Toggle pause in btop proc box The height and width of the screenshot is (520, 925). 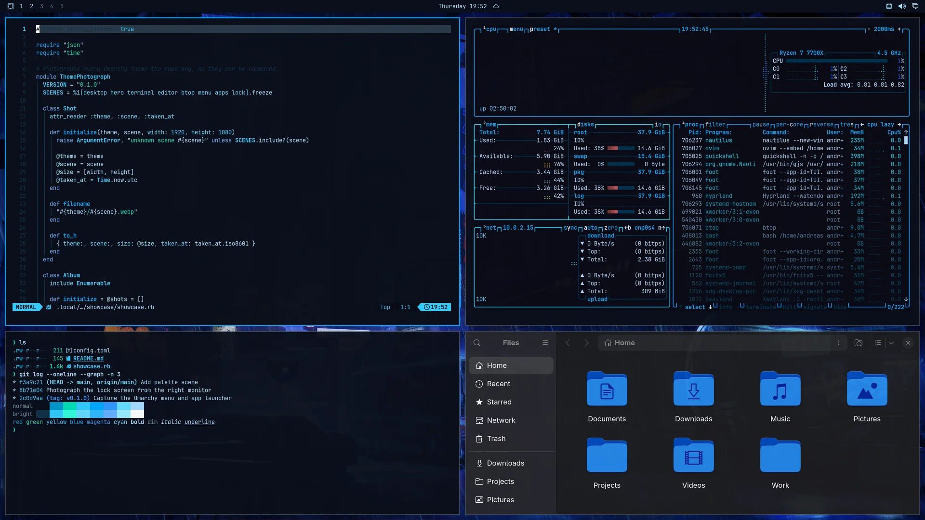click(x=761, y=125)
